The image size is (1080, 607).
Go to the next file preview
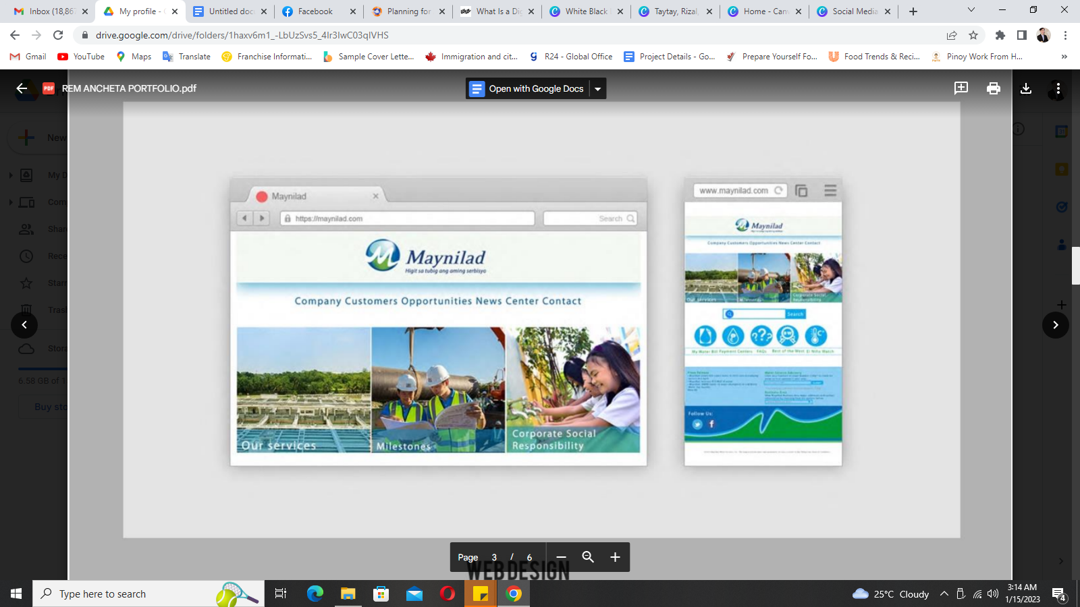tap(1056, 325)
